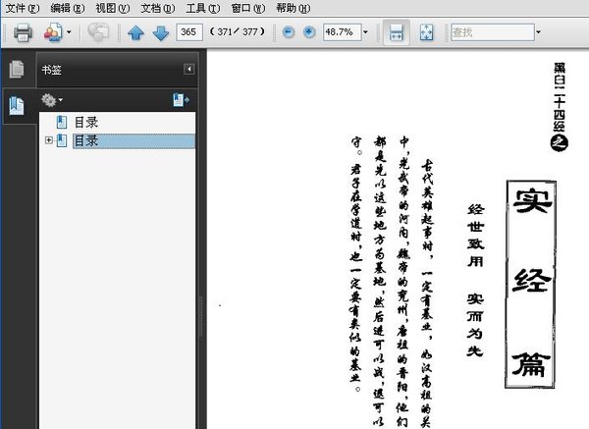Viewport: 589px width, 429px height.
Task: Open the 编辑(E) menu
Action: pyautogui.click(x=68, y=8)
